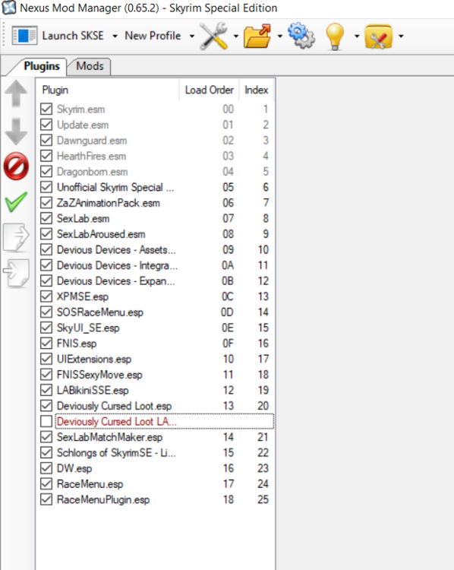This screenshot has width=454, height=570.
Task: Uncheck the ZaZAnimationPack.esm checkbox
Action: 46,202
